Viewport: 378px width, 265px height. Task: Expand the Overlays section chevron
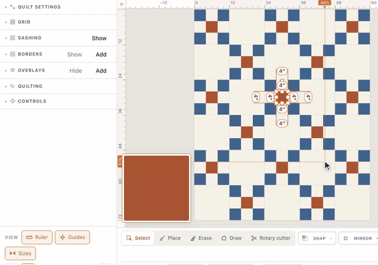(x=6, y=70)
